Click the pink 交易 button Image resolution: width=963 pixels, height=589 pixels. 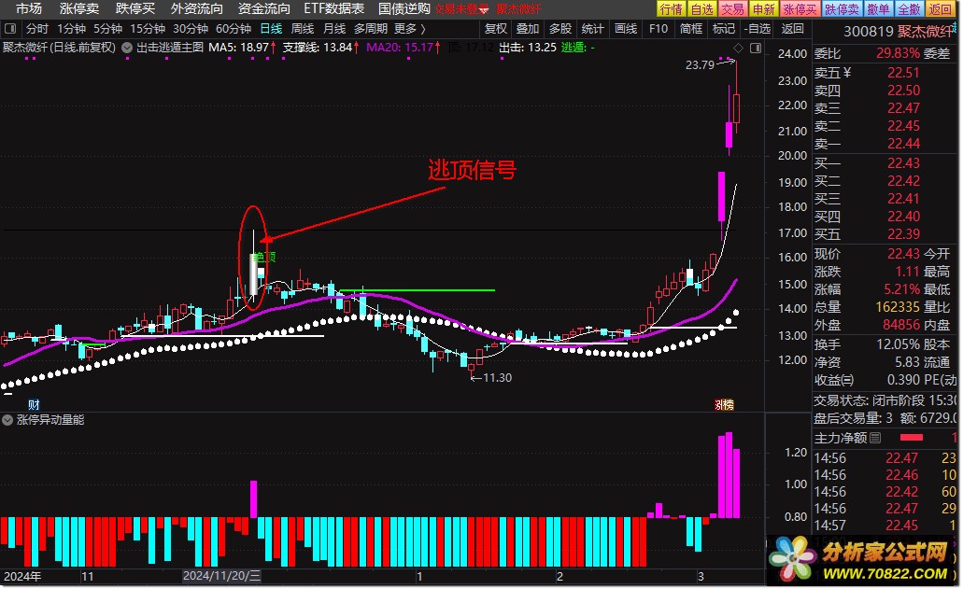pos(732,9)
